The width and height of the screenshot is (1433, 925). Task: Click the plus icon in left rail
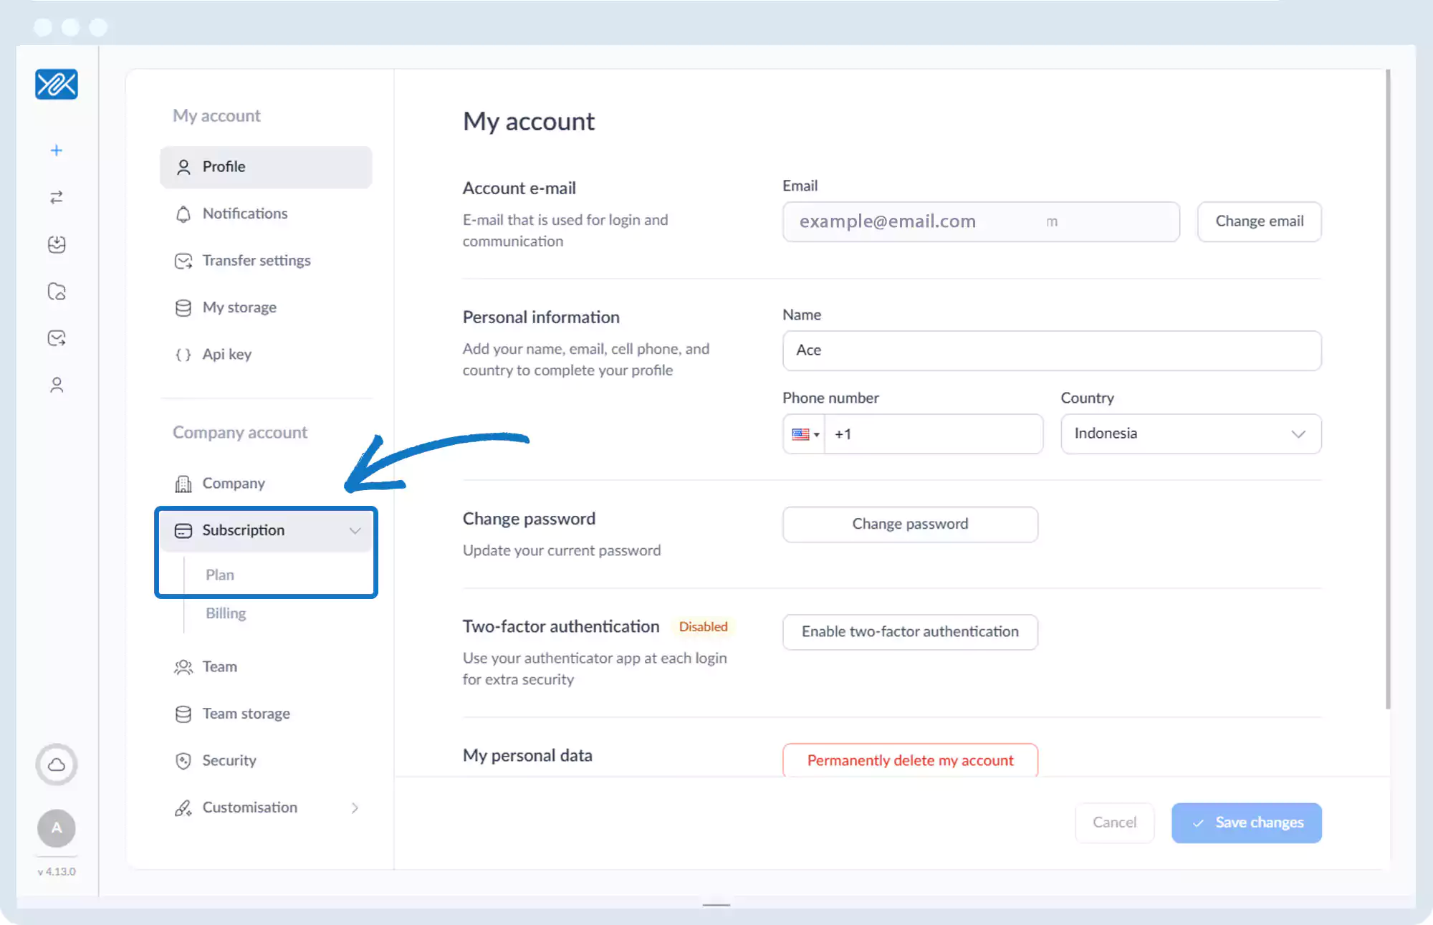click(x=57, y=150)
